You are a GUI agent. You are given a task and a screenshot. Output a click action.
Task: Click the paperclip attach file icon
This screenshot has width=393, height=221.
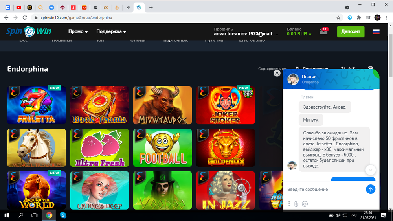pyautogui.click(x=296, y=204)
